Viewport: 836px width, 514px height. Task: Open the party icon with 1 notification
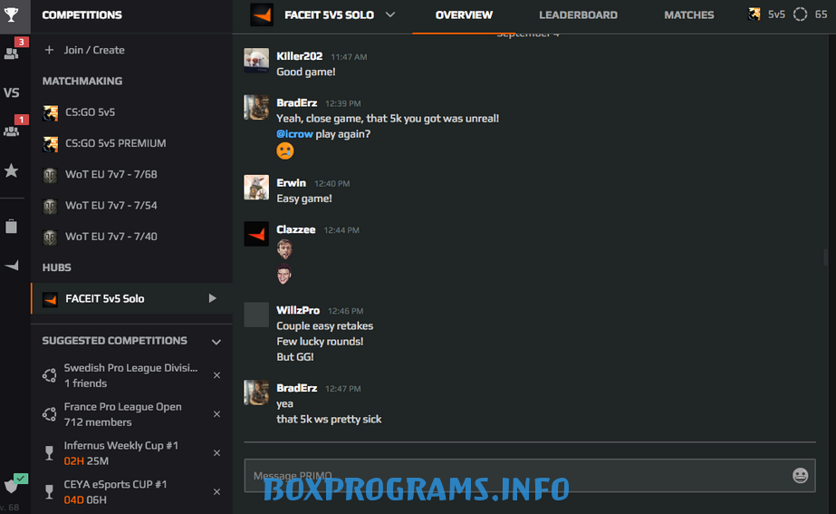12,131
